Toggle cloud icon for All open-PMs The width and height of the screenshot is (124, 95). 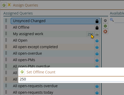[97, 60]
